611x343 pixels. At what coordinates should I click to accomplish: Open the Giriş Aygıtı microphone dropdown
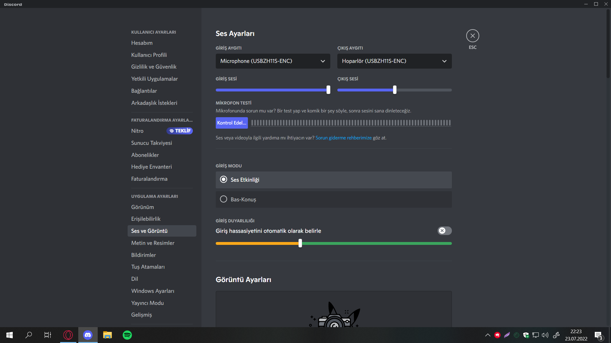click(273, 61)
